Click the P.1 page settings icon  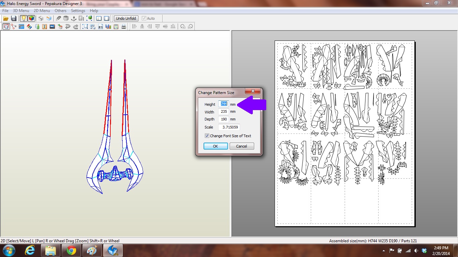[x=101, y=27]
